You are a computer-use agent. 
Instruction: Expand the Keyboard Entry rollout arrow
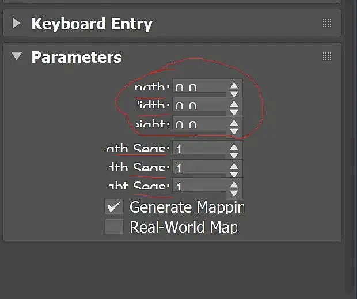pyautogui.click(x=17, y=24)
